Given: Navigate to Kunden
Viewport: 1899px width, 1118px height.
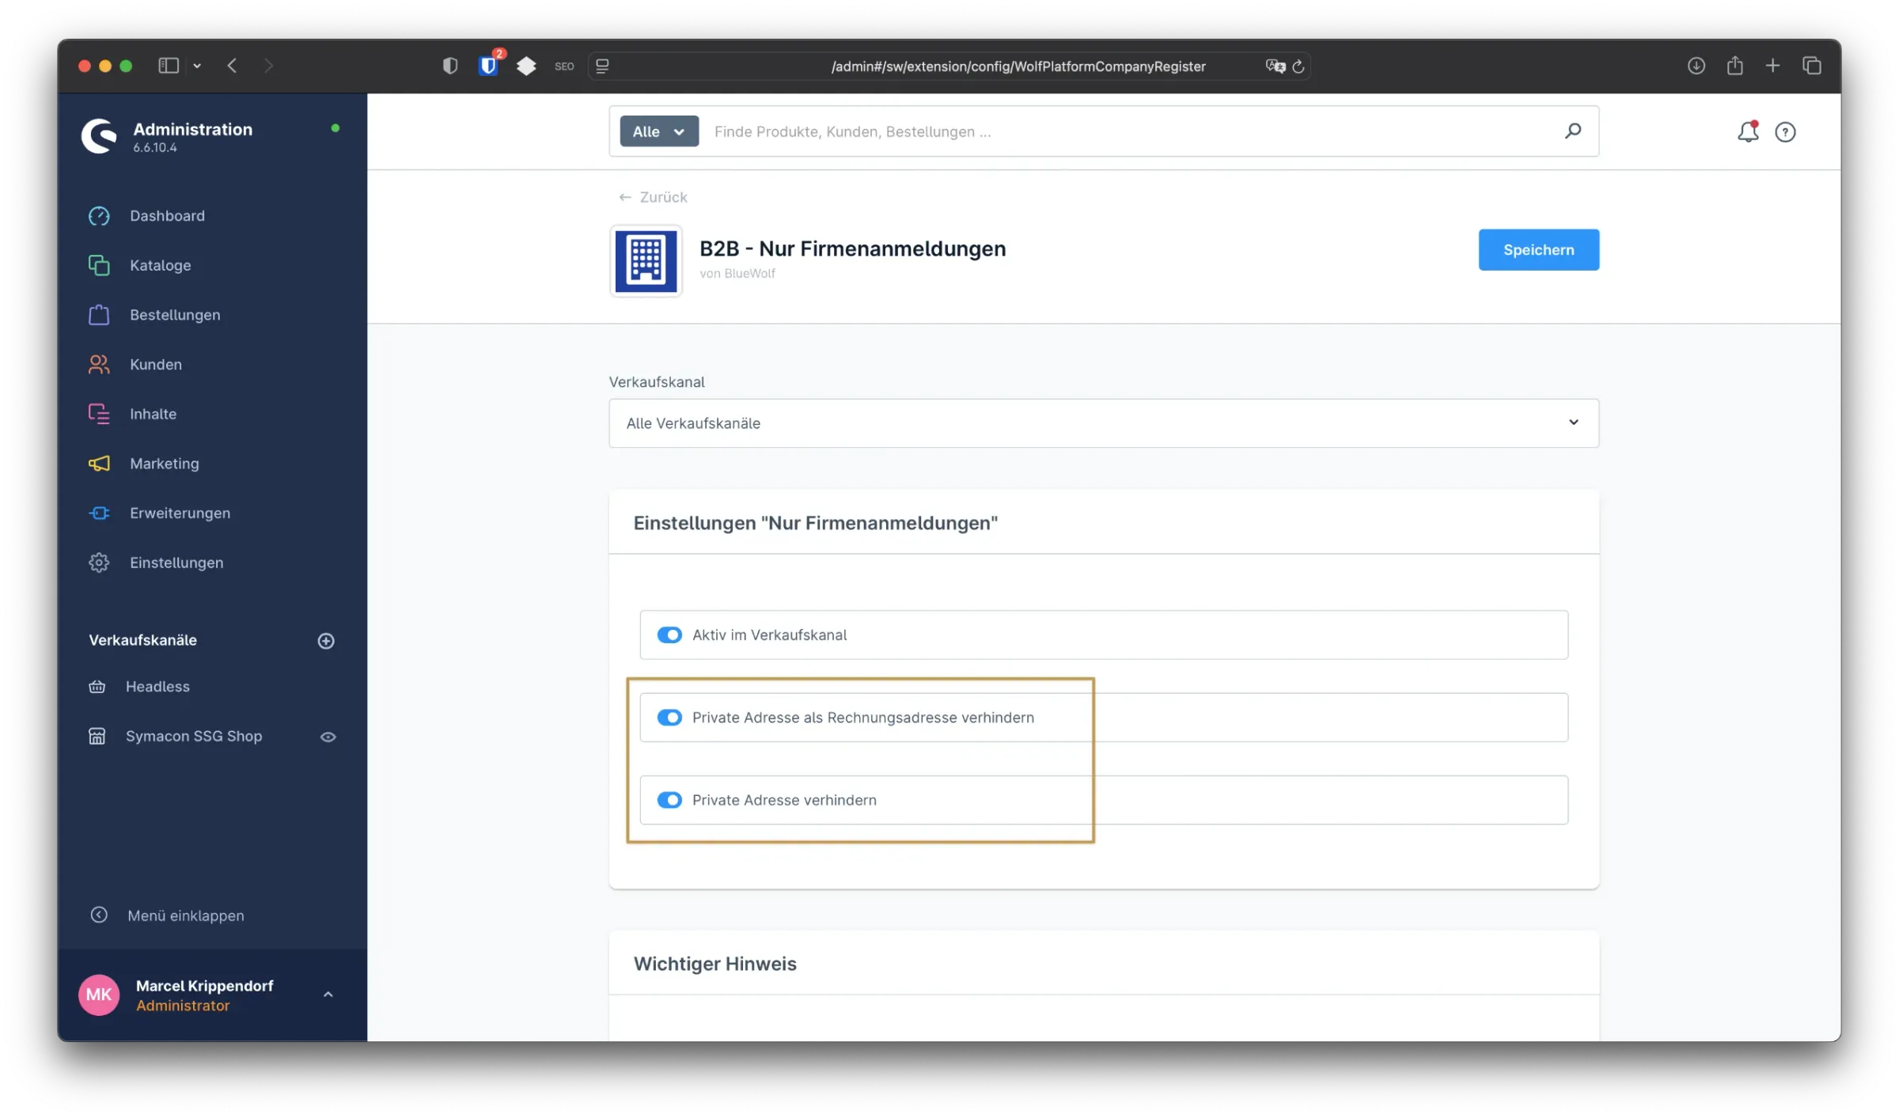Looking at the screenshot, I should coord(155,364).
